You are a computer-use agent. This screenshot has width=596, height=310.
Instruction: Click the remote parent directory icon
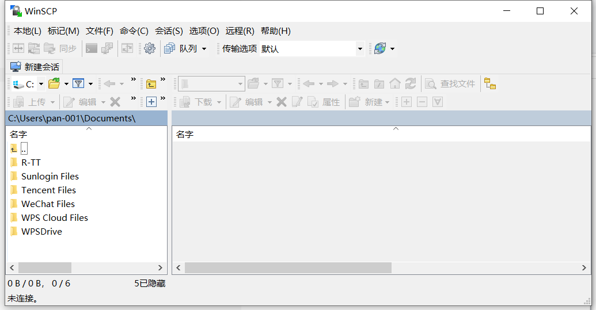364,84
